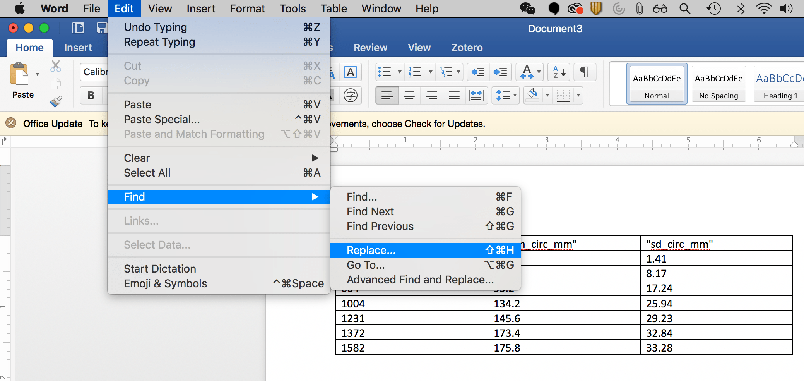Toggle paragraph marks display
The image size is (804, 381).
point(585,72)
